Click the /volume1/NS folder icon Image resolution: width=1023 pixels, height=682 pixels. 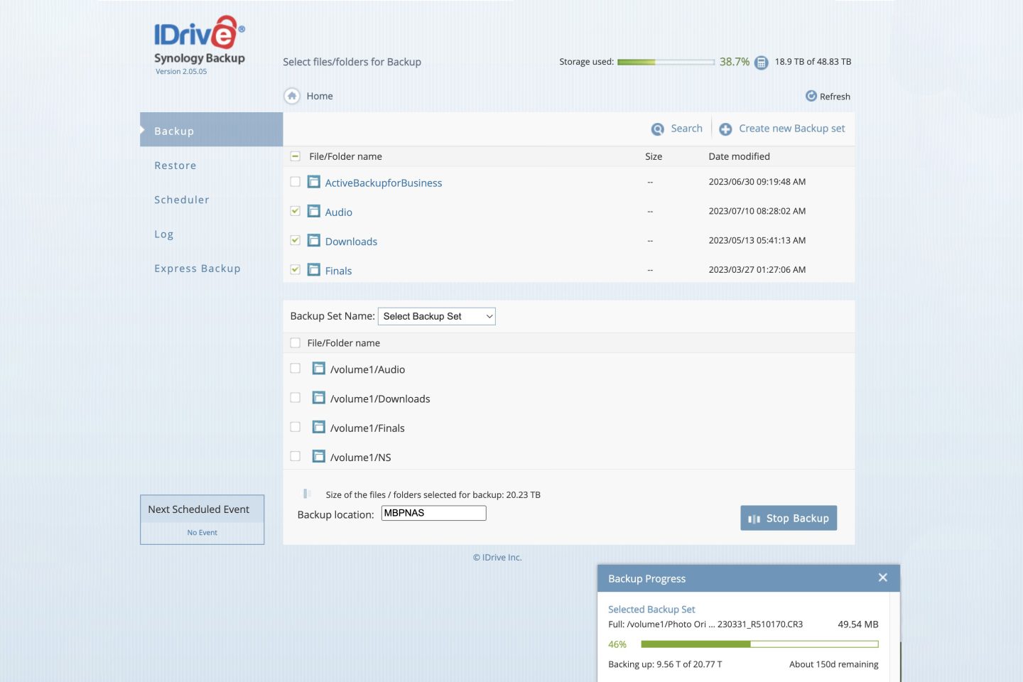319,457
